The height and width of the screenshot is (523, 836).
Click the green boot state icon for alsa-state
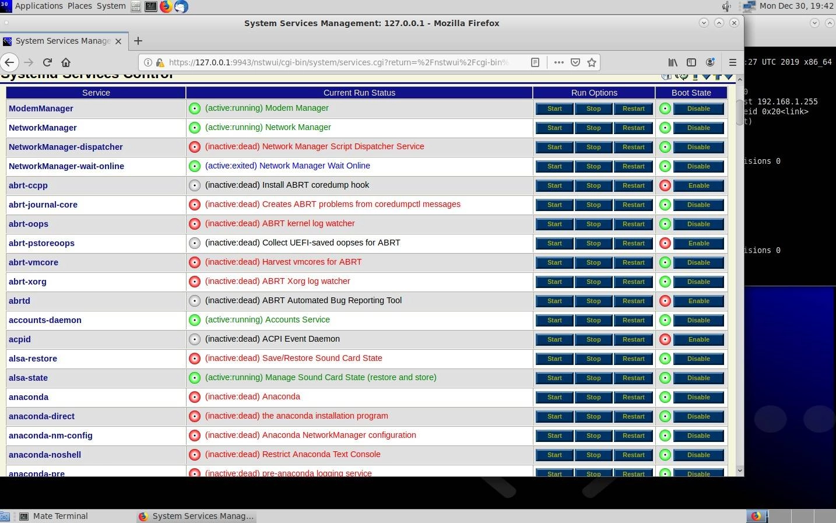[x=665, y=378]
